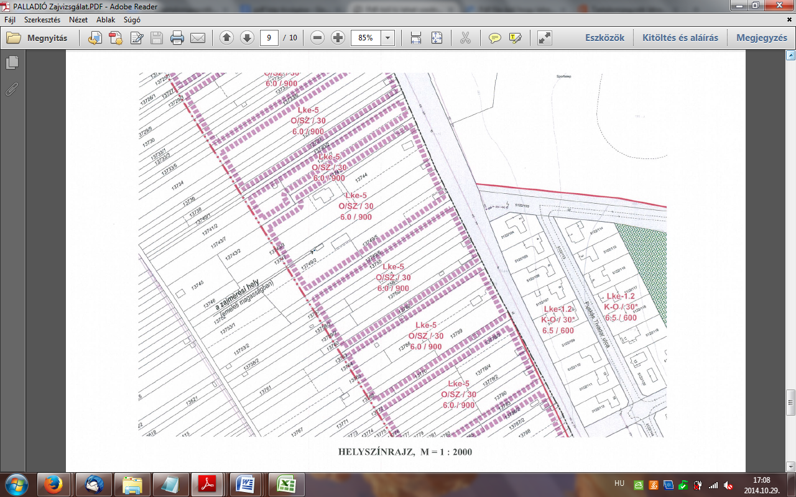Click the volume speaker tray icon

(728, 485)
